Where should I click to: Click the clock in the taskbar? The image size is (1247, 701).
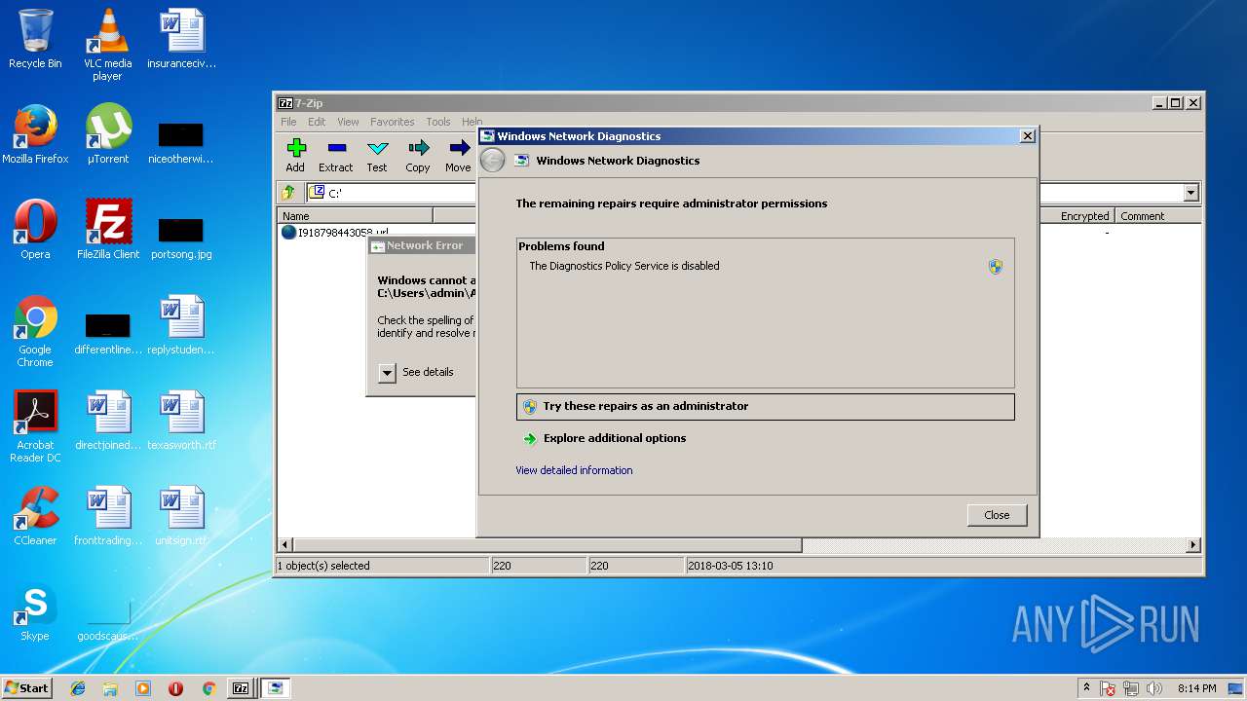[1196, 688]
